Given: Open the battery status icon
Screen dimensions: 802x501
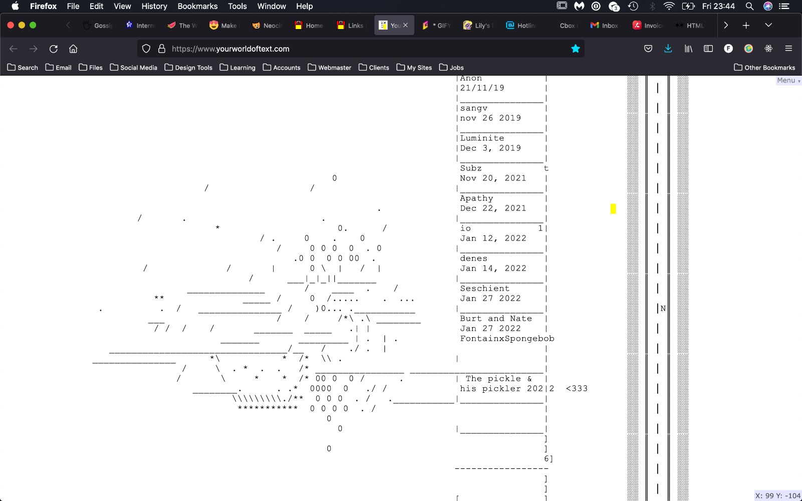Looking at the screenshot, I should 688,6.
